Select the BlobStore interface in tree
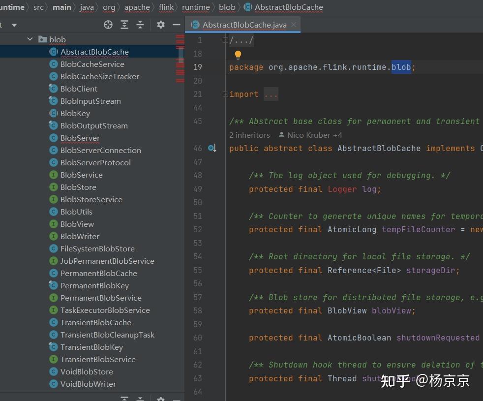 coord(78,187)
